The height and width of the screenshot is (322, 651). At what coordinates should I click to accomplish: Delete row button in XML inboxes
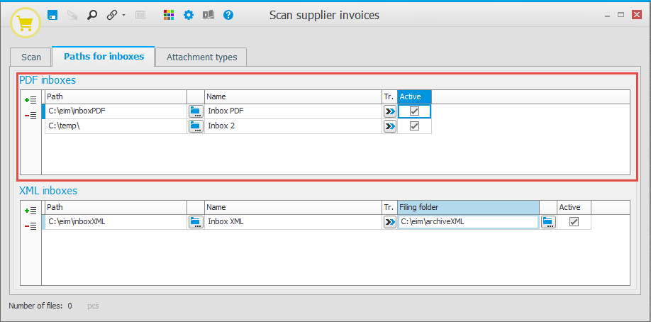coord(30,226)
